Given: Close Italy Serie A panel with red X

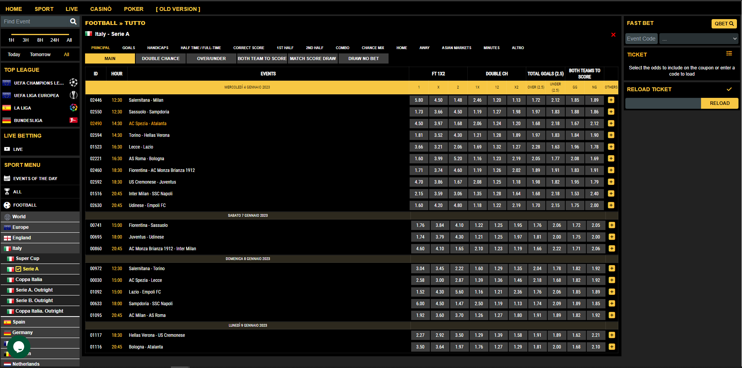Looking at the screenshot, I should pyautogui.click(x=613, y=35).
